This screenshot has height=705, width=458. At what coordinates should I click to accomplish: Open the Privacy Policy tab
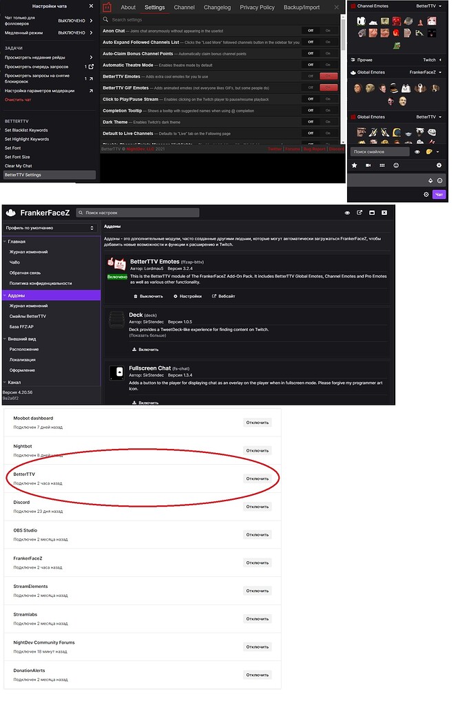point(258,7)
